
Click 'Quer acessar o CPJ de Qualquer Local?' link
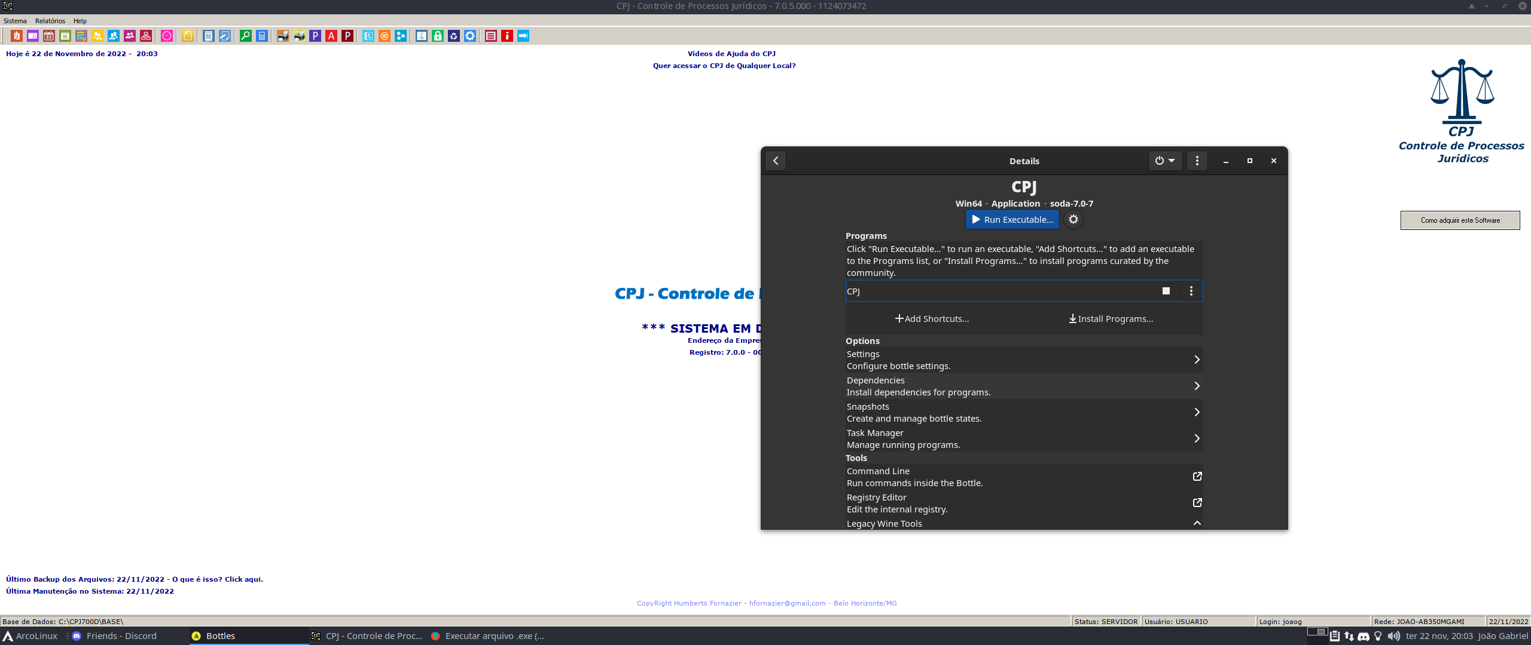(x=724, y=66)
